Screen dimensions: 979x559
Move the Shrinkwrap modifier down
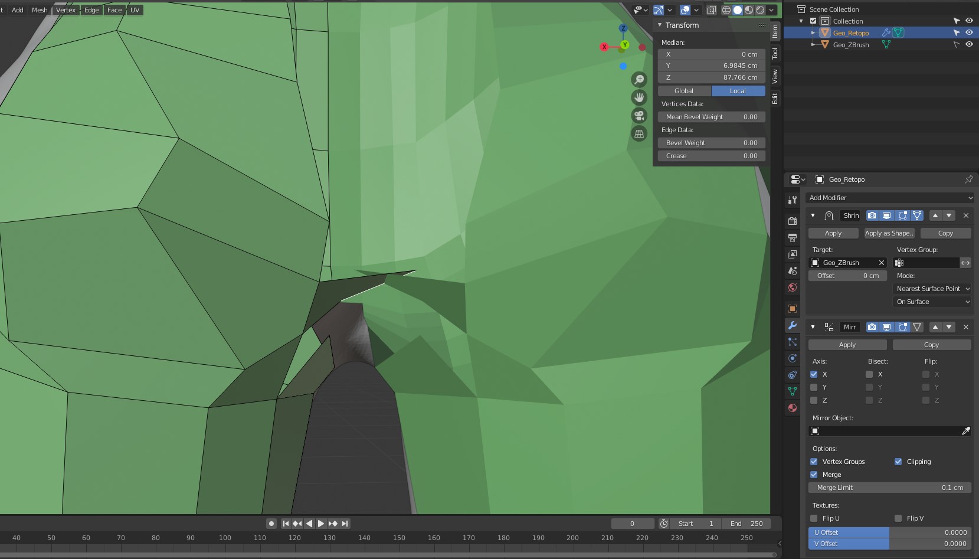949,215
